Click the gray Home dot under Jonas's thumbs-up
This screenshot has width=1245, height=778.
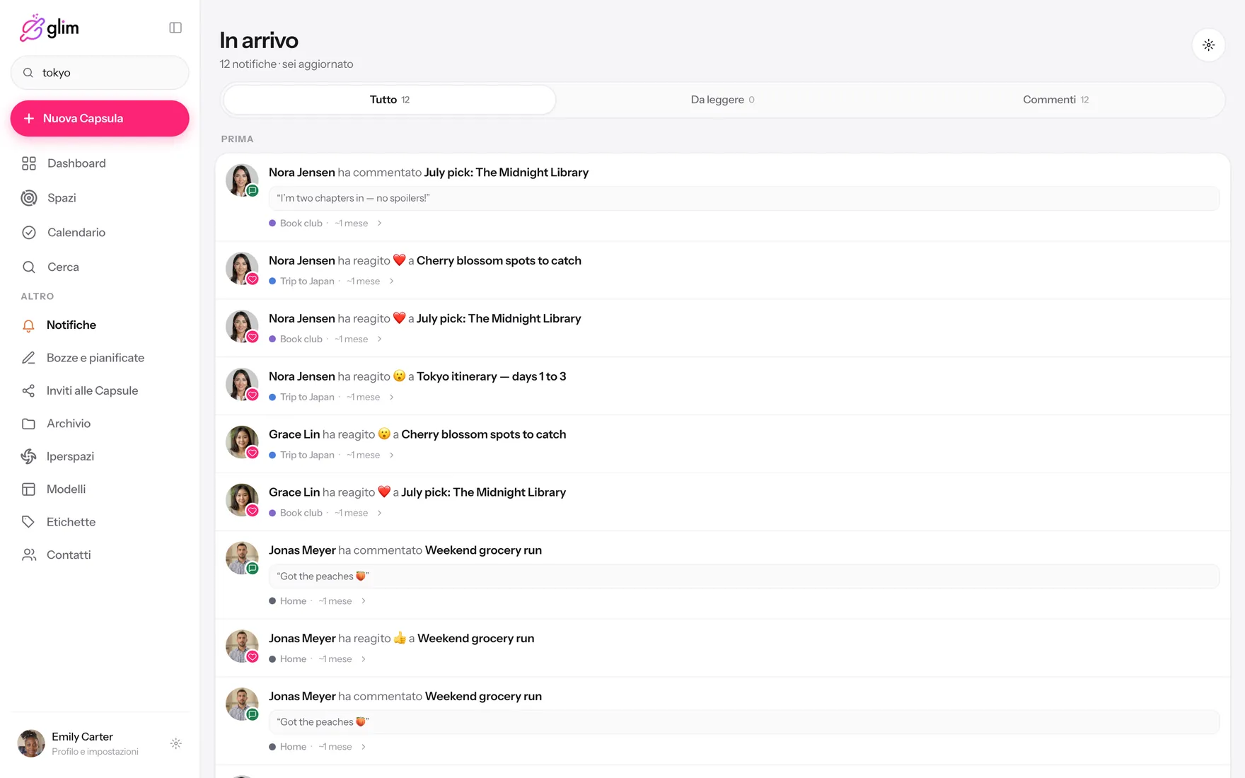tap(272, 659)
